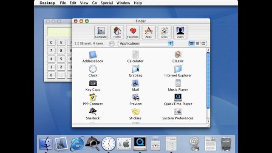Click the blue Finder scrollbar thumb
This screenshot has height=153, width=272.
208,80
